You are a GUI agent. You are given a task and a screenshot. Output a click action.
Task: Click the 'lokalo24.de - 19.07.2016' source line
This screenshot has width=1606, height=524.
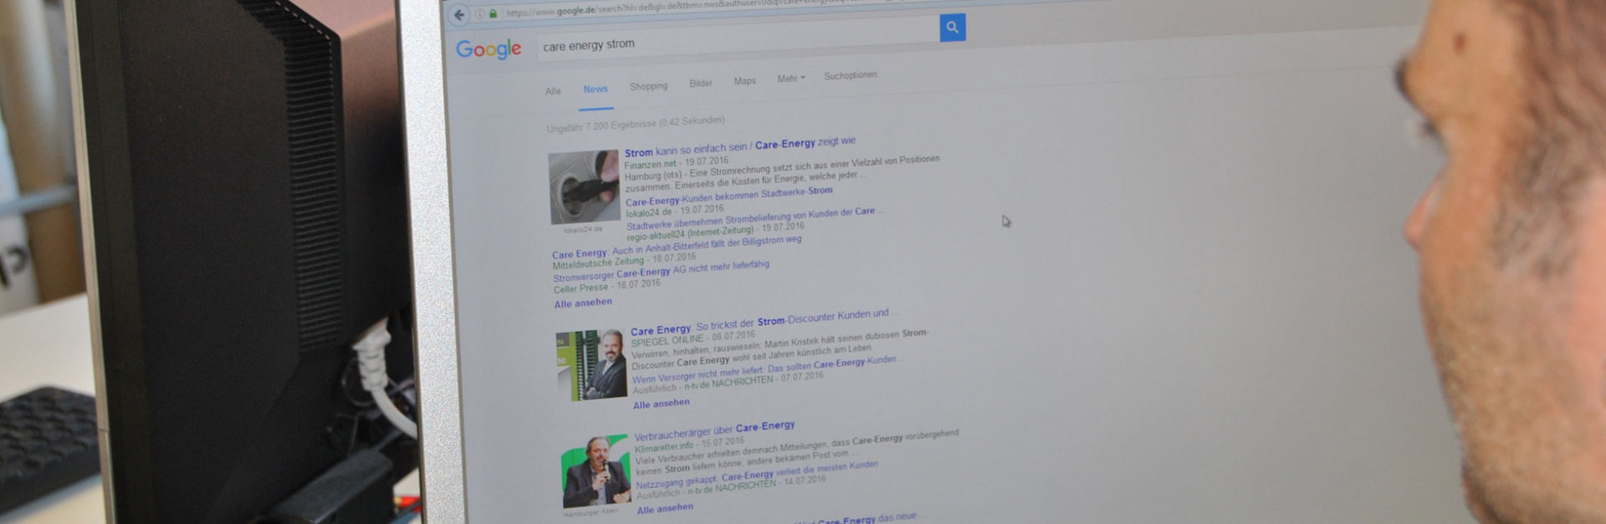click(x=674, y=211)
